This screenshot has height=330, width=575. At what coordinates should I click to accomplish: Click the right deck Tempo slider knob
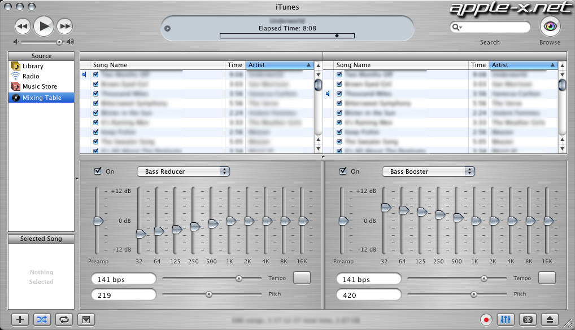pyautogui.click(x=484, y=279)
